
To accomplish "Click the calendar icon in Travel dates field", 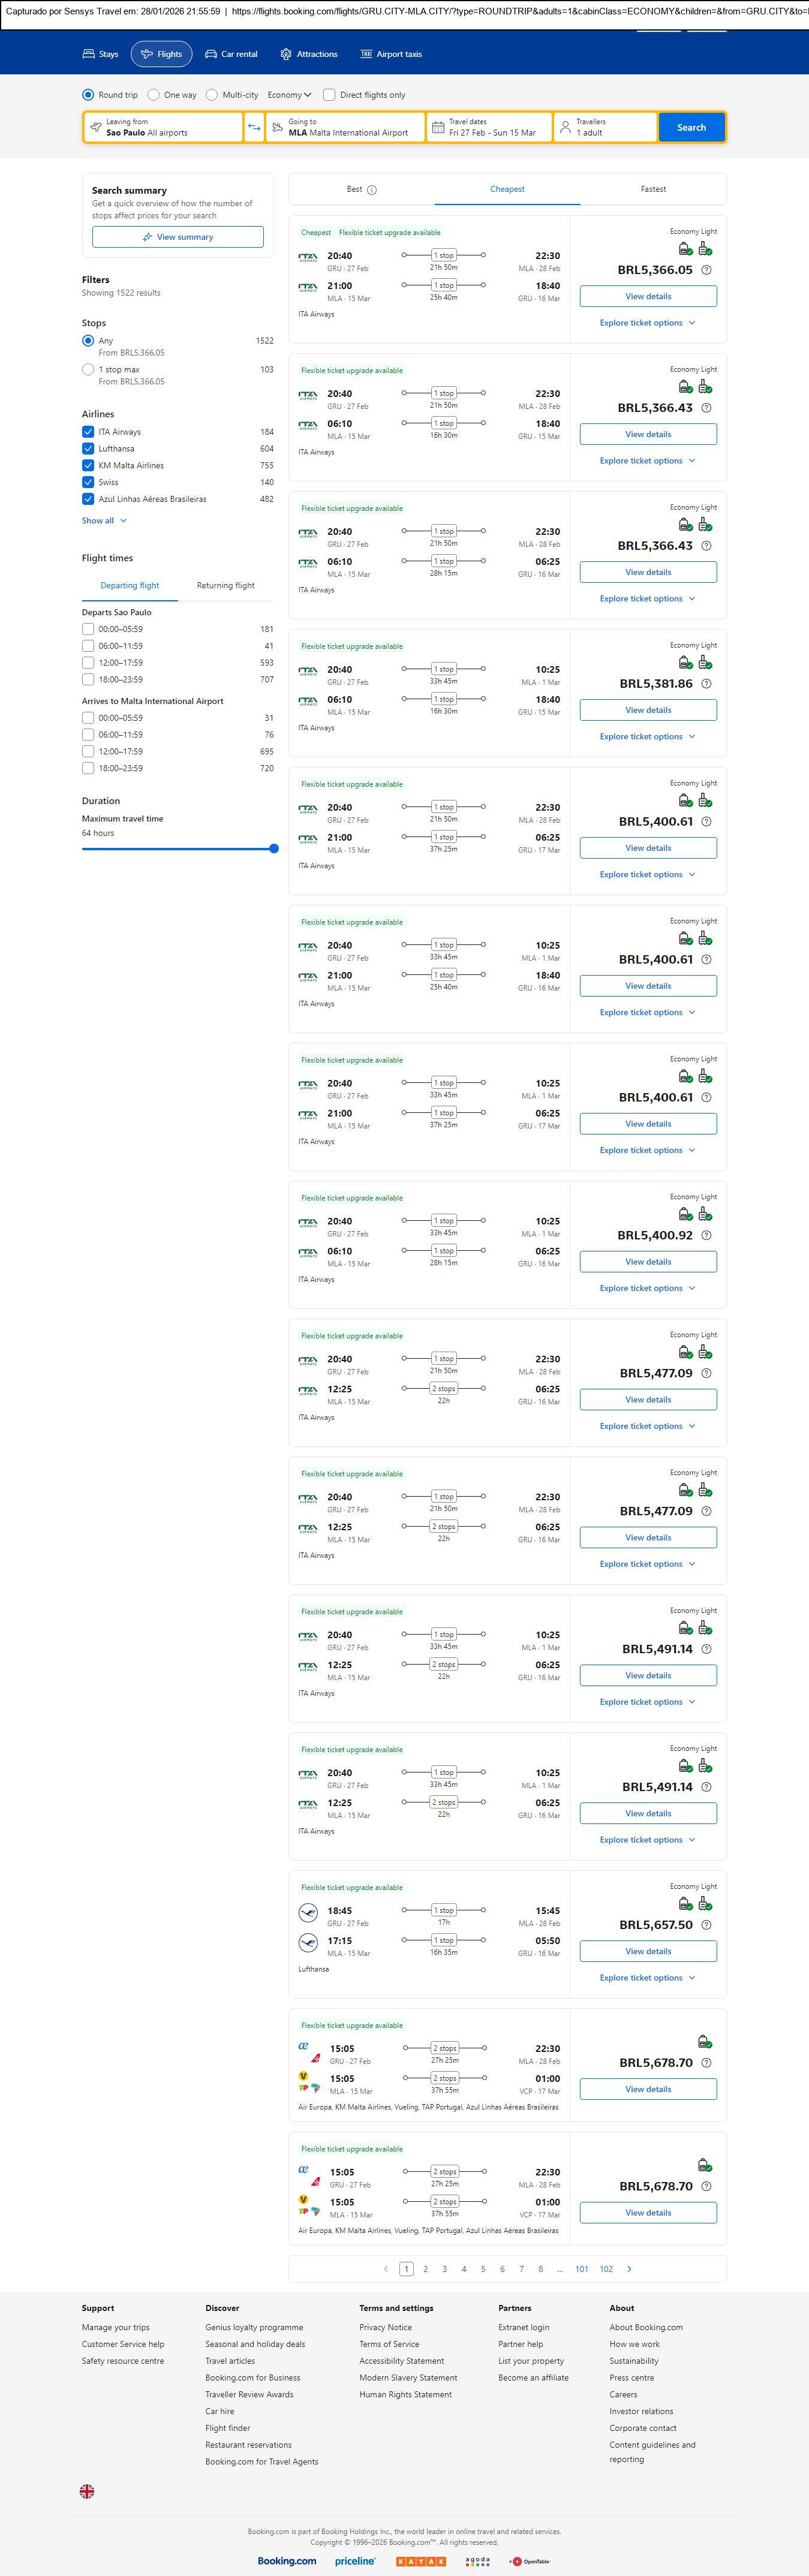I will (437, 127).
